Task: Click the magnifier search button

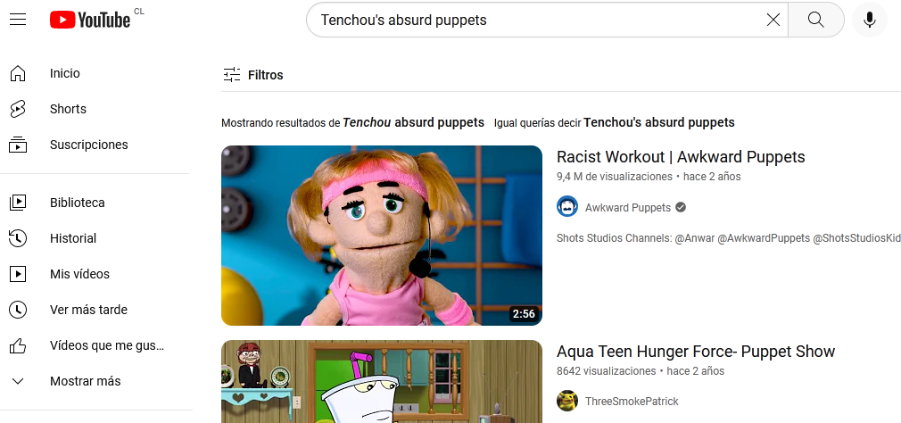Action: (x=816, y=20)
